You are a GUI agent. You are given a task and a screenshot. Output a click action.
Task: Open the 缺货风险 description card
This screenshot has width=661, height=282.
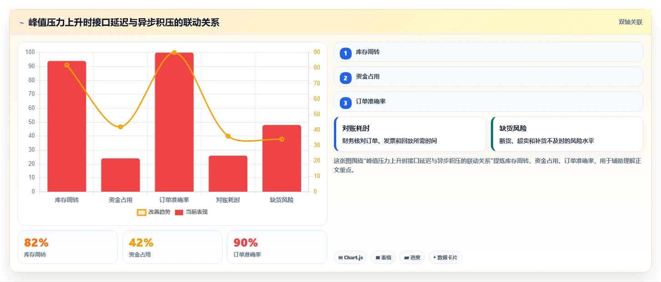pyautogui.click(x=567, y=134)
